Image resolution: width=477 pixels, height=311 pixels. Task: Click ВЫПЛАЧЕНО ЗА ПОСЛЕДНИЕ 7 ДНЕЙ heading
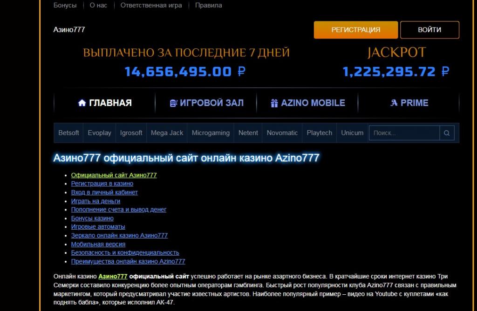point(186,53)
